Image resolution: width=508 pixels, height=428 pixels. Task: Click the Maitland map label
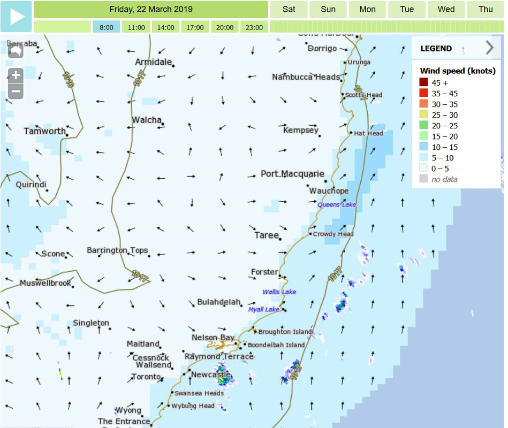coord(143,344)
